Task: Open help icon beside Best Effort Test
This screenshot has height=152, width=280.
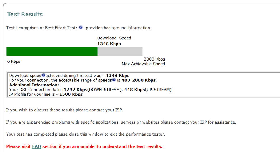Action: click(x=81, y=27)
